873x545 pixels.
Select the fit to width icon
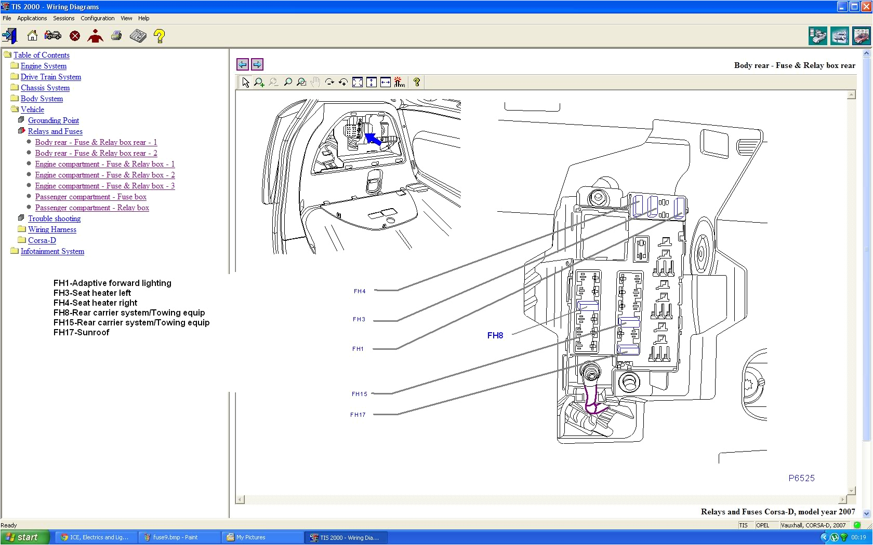point(386,82)
